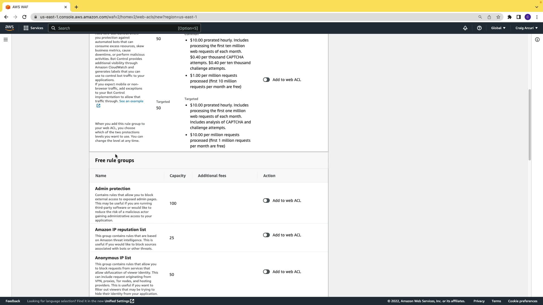543x305 pixels.
Task: Expand the left hamburger navigation menu
Action: (x=5, y=40)
